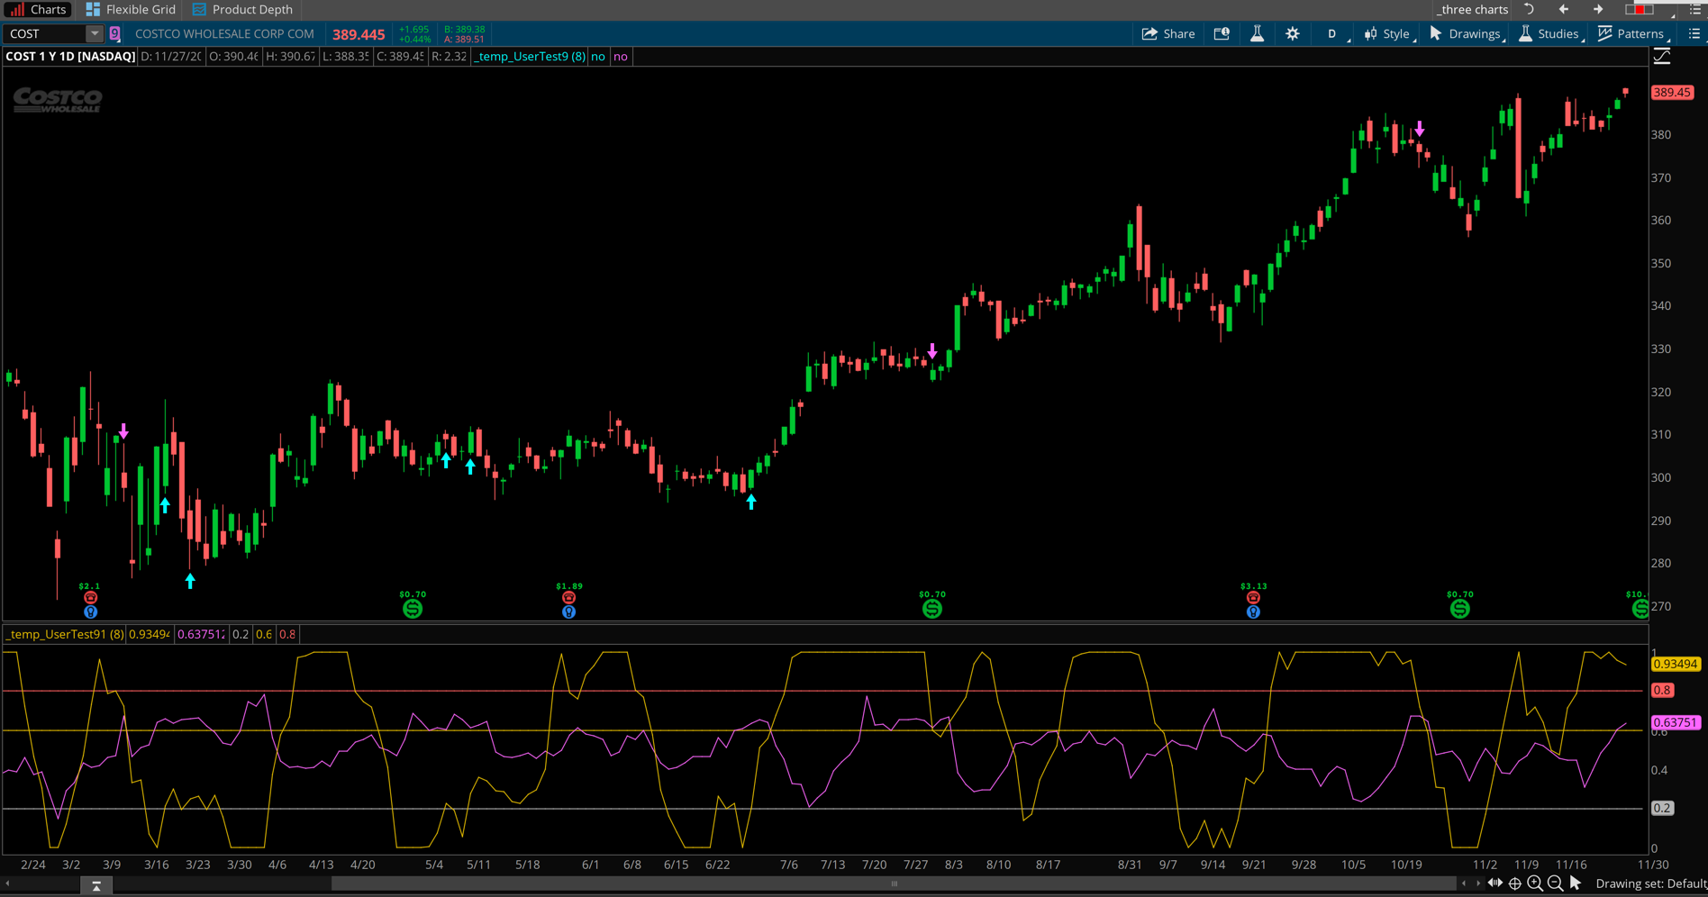Open the purple symbol link 9 selector

coord(115,33)
